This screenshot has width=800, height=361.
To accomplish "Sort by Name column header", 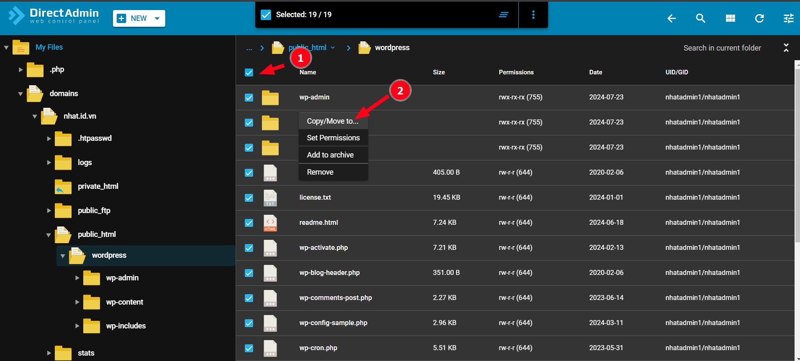I will [x=308, y=72].
